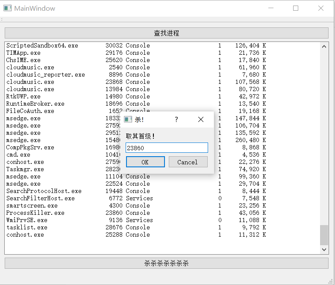Click the TIMApp.exe process name
The height and width of the screenshot is (285, 335).
23,53
